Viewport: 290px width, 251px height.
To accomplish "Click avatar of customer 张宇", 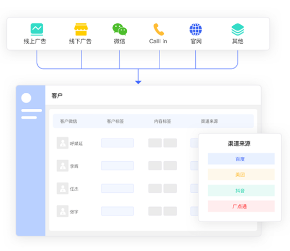I will click(x=62, y=211).
